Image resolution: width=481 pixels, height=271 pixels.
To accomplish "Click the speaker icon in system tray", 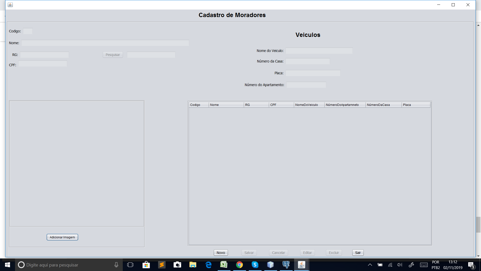I will click(x=400, y=265).
